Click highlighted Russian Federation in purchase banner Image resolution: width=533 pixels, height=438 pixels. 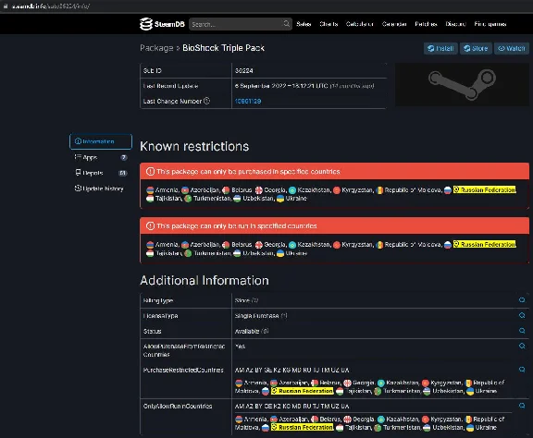[484, 189]
